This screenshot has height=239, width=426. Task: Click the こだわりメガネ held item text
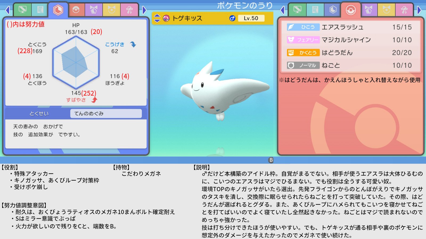pyautogui.click(x=141, y=174)
